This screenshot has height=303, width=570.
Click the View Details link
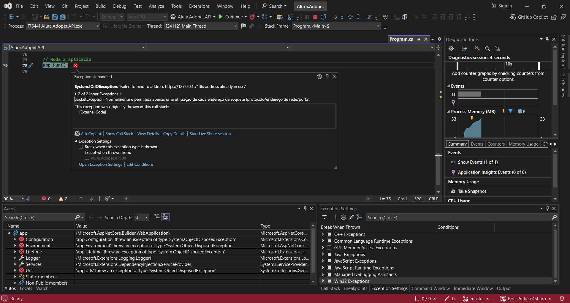pyautogui.click(x=148, y=134)
